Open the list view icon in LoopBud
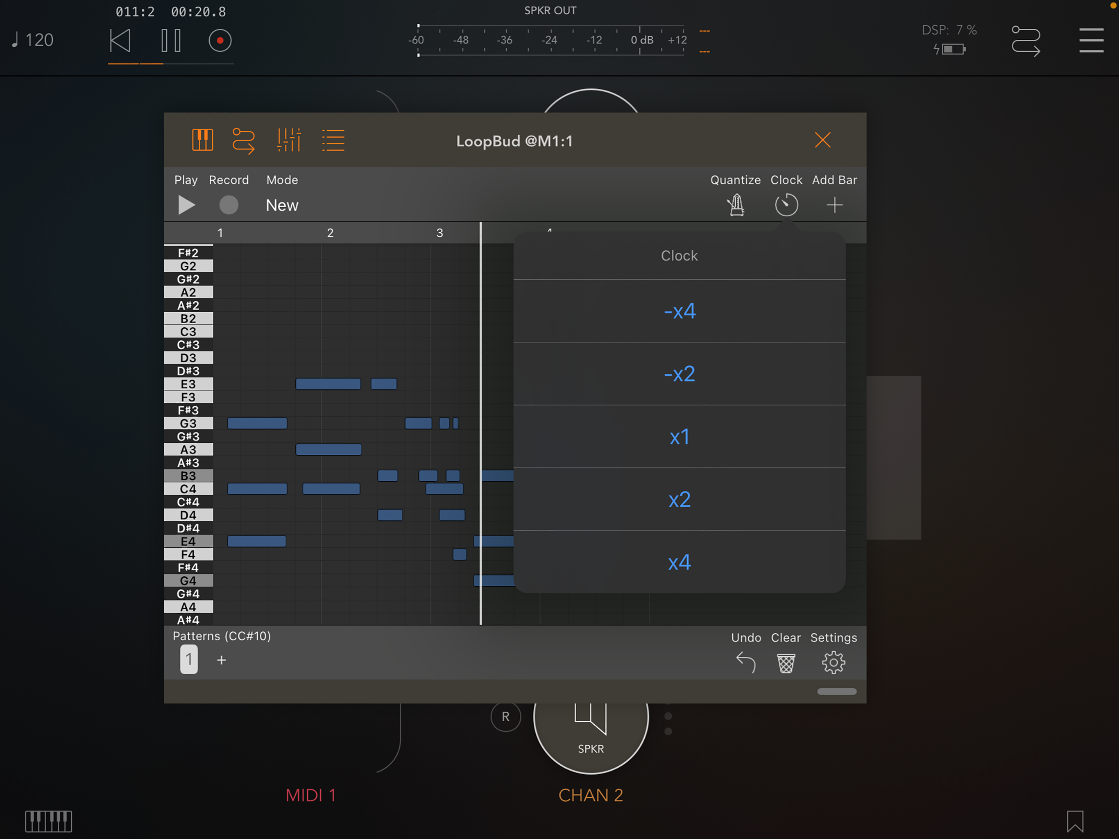 pyautogui.click(x=333, y=140)
